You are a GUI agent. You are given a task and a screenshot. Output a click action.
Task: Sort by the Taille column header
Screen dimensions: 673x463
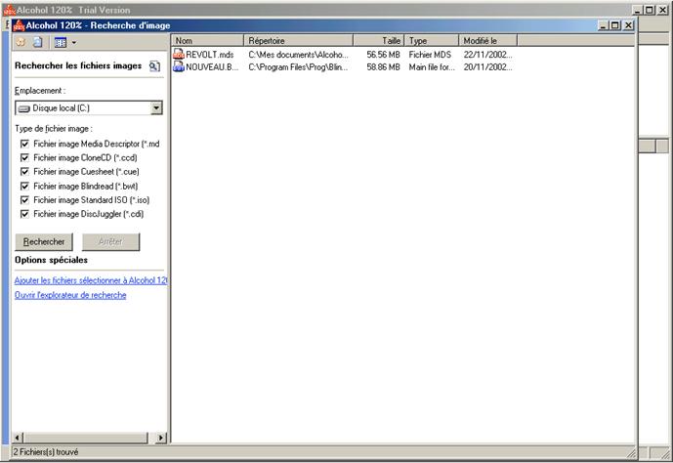coord(379,40)
